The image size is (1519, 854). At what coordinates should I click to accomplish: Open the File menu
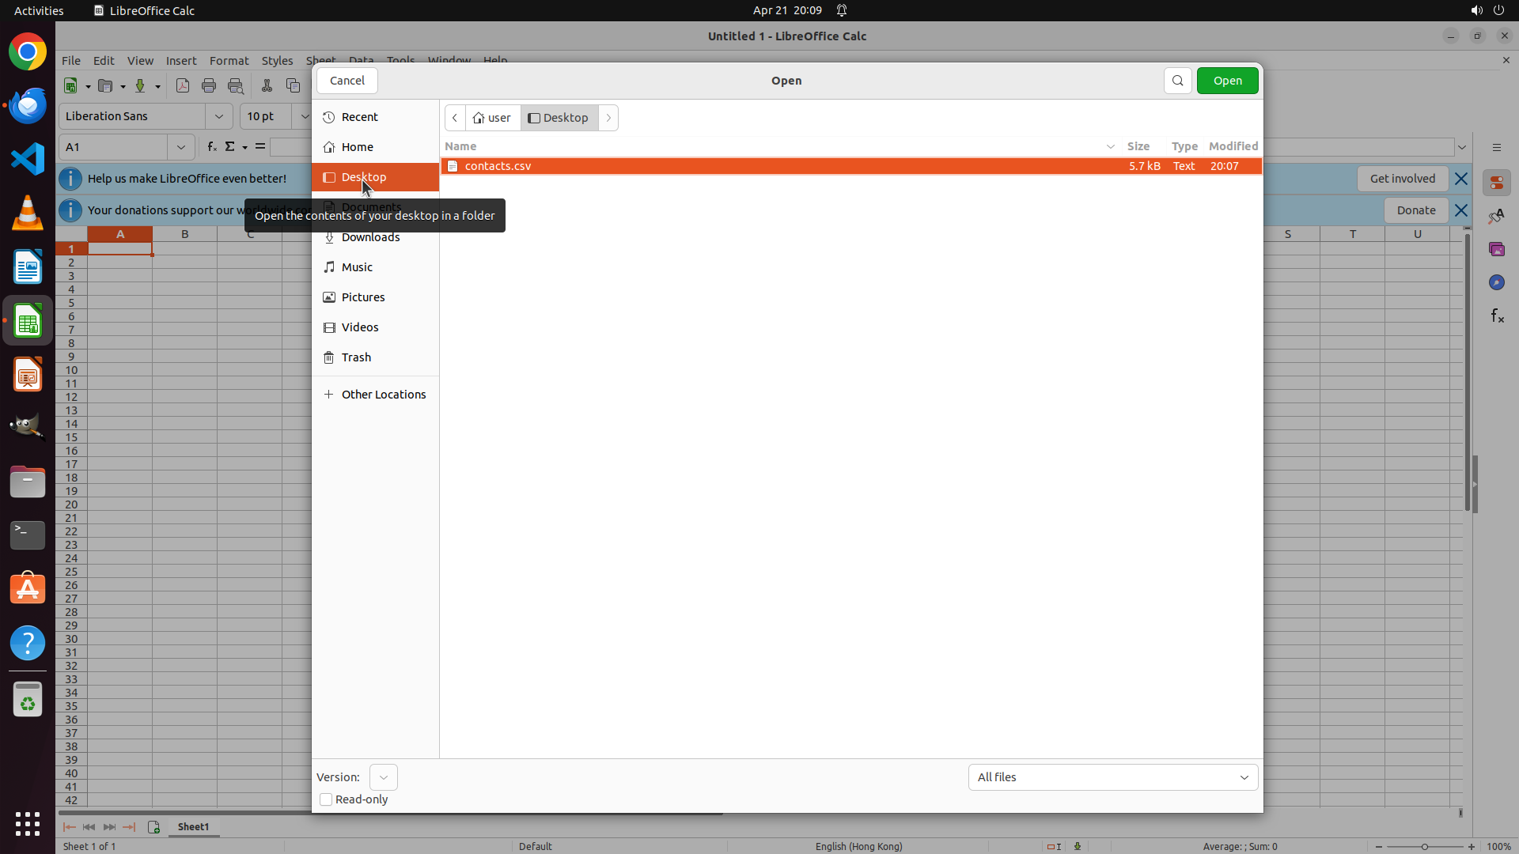(71, 61)
